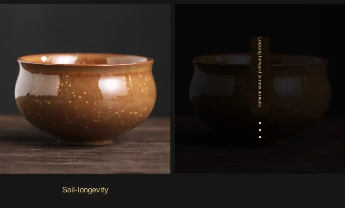Click the dark vertical banner strip behind the text
This screenshot has height=208, width=345.
tap(260, 76)
